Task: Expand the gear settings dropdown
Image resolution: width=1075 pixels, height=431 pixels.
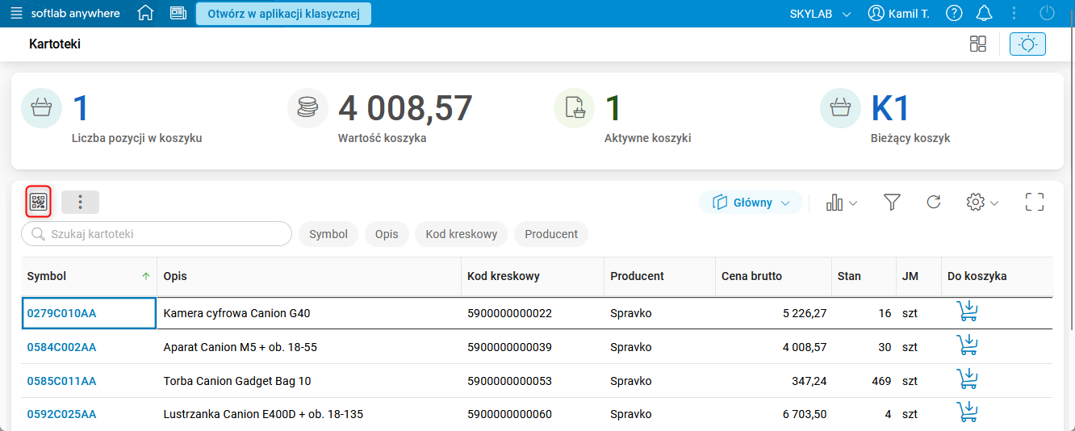Action: pyautogui.click(x=982, y=203)
